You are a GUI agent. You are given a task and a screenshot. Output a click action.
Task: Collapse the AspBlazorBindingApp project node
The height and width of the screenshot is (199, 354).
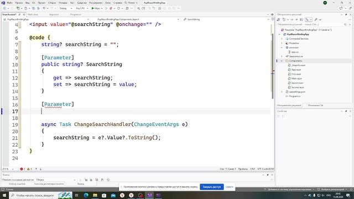point(279,34)
